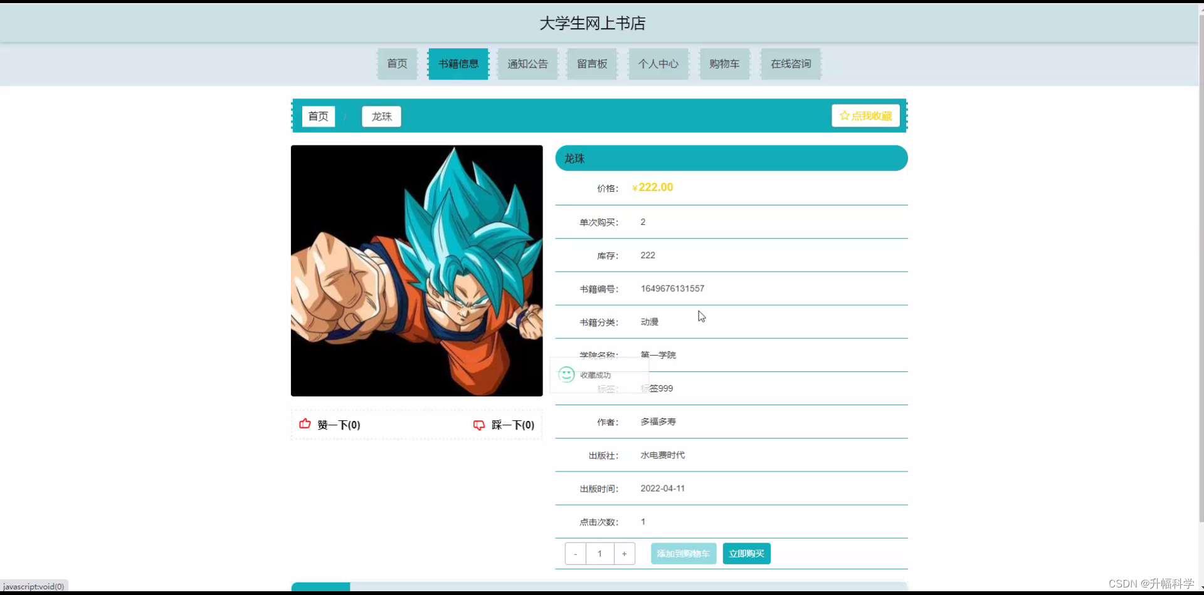Click the star icon on 点我收藏 button
1204x595 pixels.
click(x=843, y=115)
